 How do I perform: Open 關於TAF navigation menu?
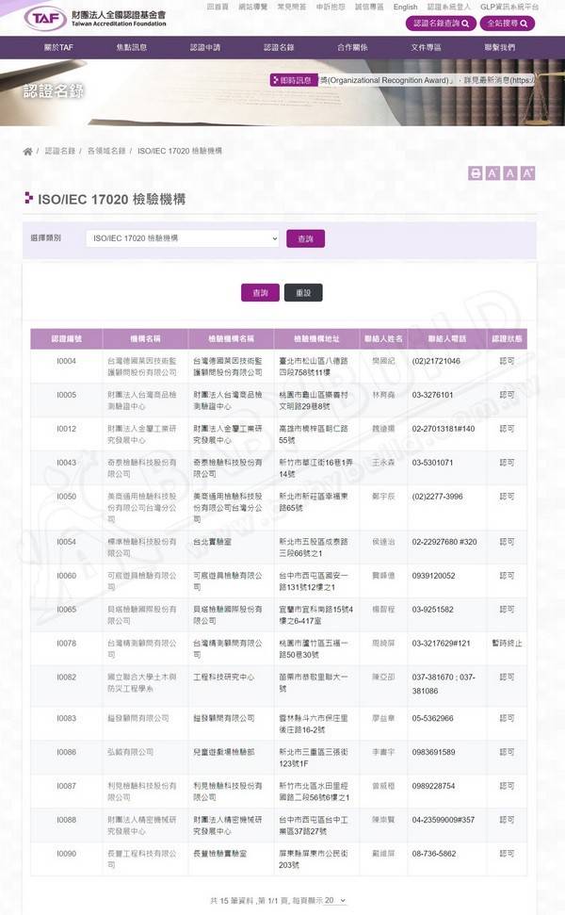[x=59, y=47]
